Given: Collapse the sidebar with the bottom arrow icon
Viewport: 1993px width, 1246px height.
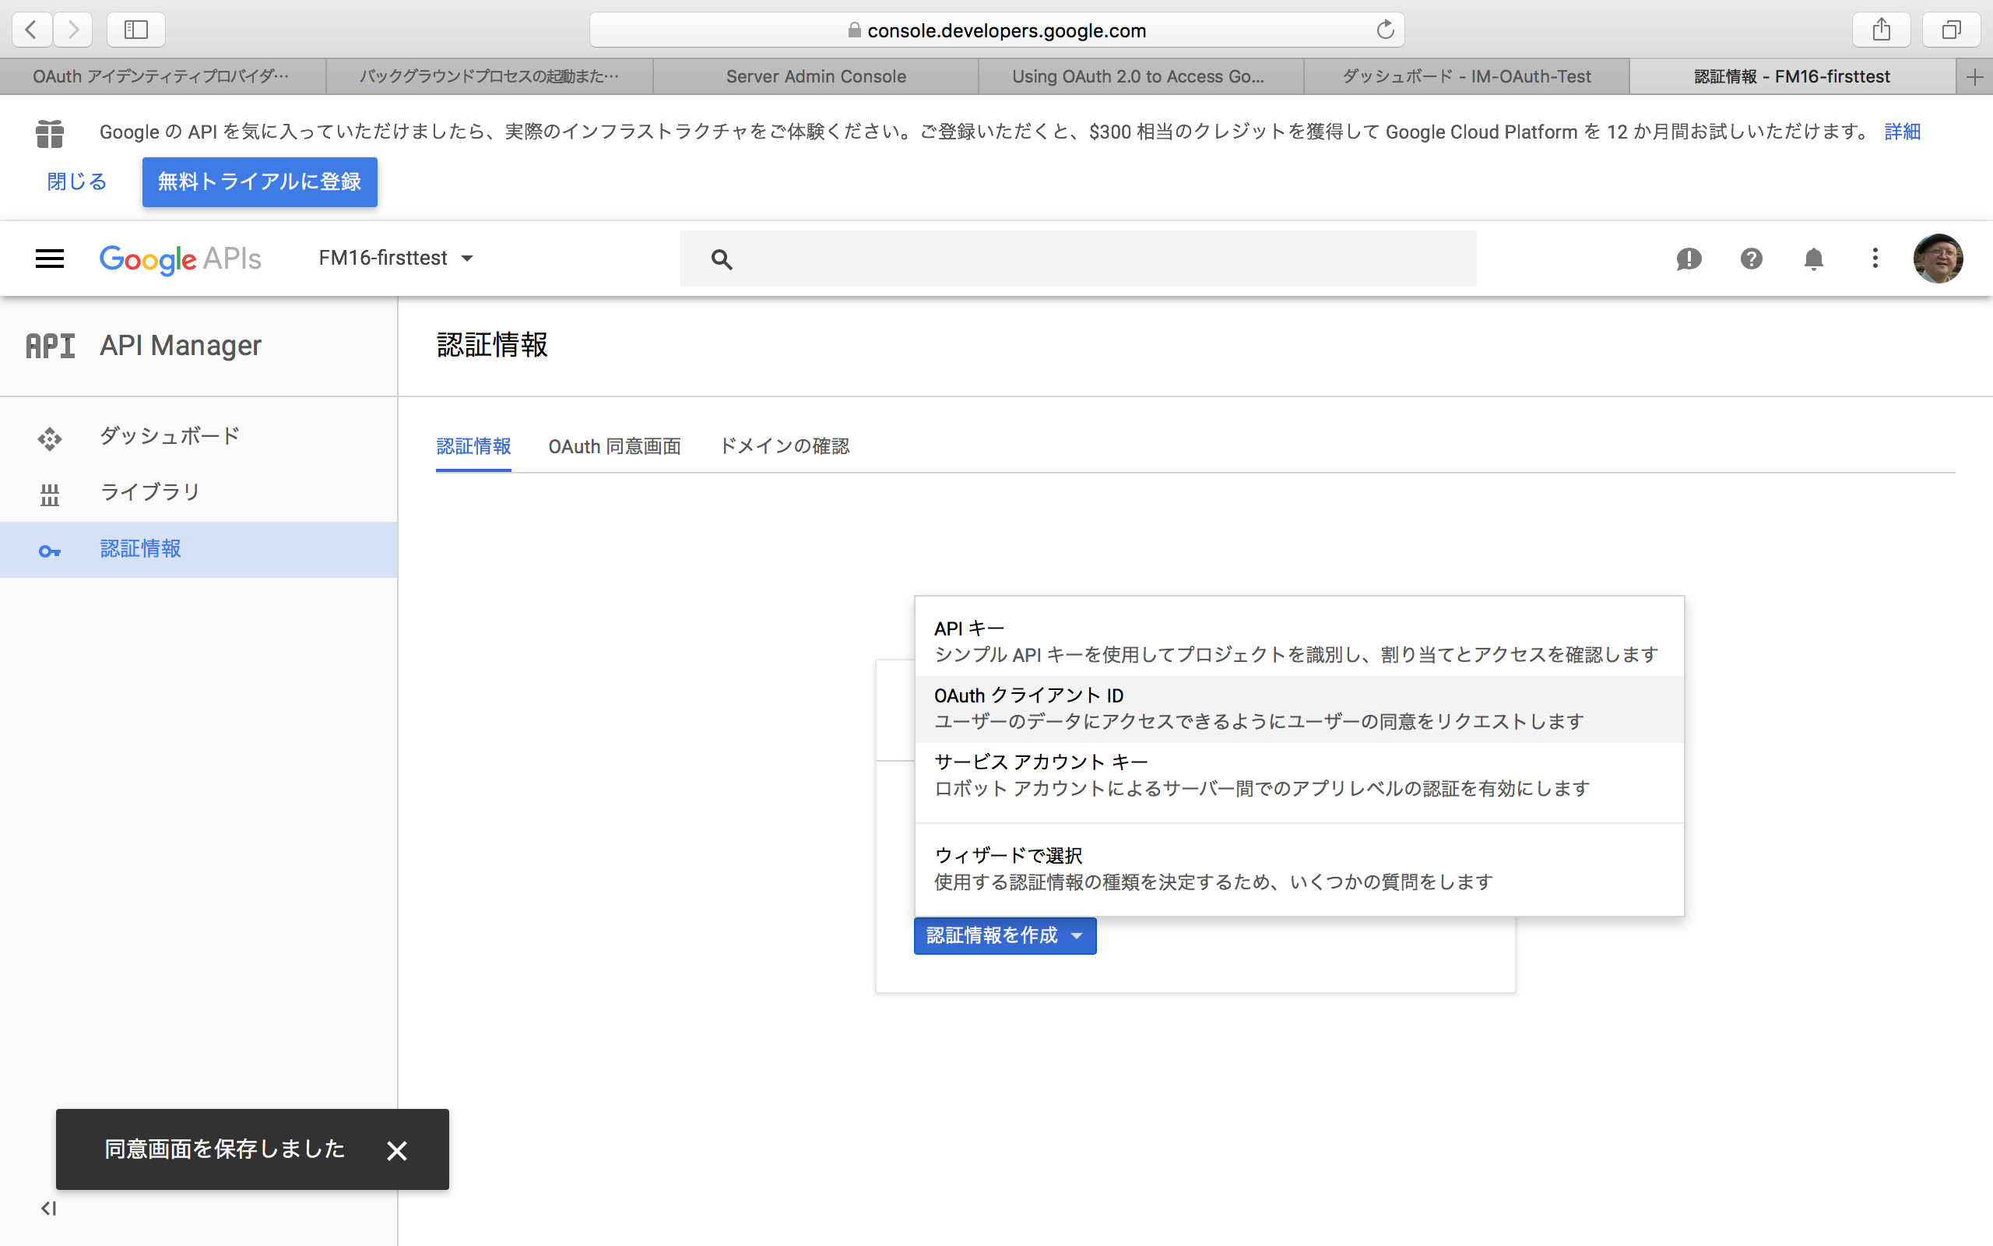Looking at the screenshot, I should pyautogui.click(x=48, y=1208).
